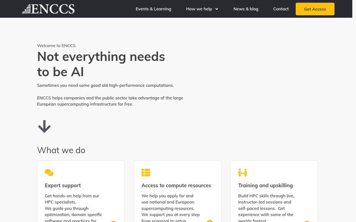Screen dimensions: 356x222
Task: Click the 'ENCCS helps companies' paragraph
Action: [110, 101]
